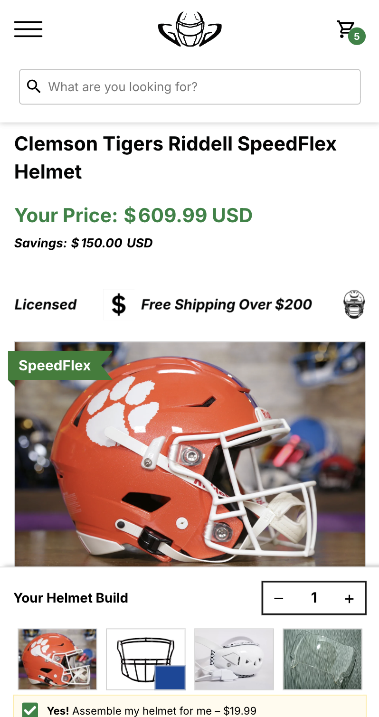Viewport: 379px width, 717px height.
Task: Select the clear visor thumbnail
Action: (x=322, y=659)
